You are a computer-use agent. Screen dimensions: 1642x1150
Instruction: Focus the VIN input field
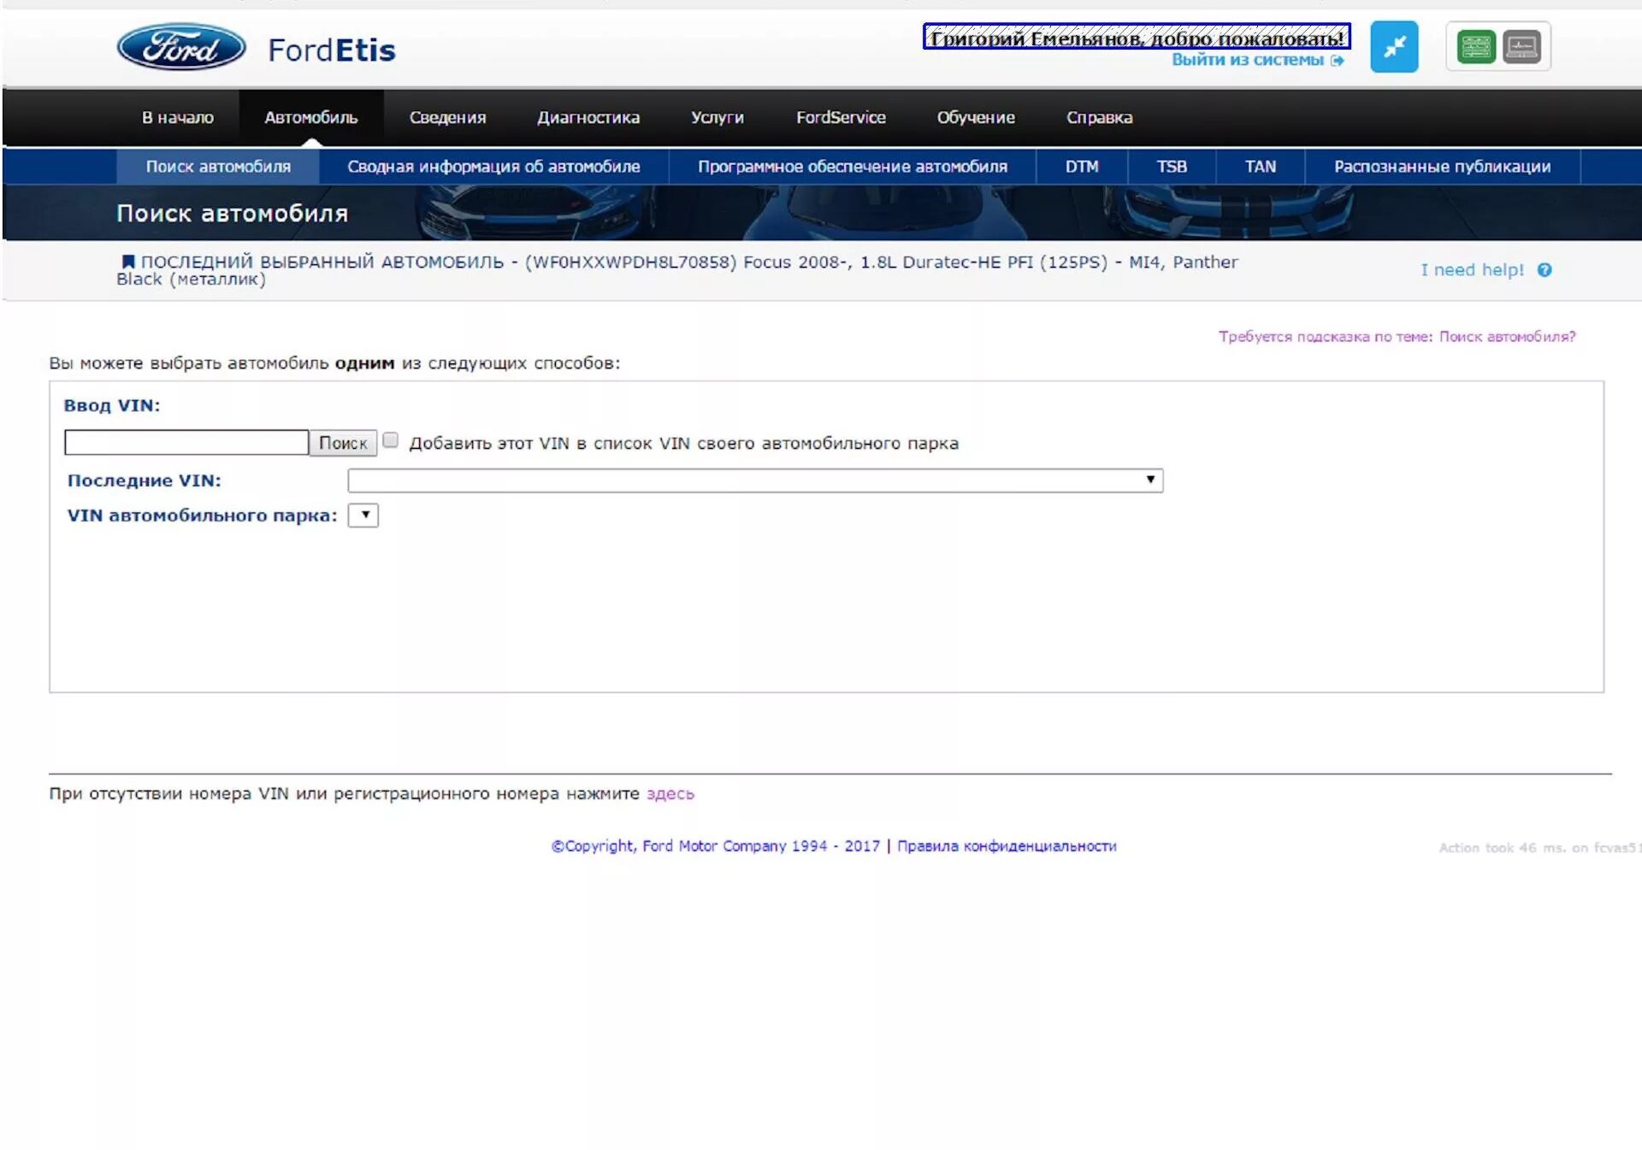pos(186,443)
